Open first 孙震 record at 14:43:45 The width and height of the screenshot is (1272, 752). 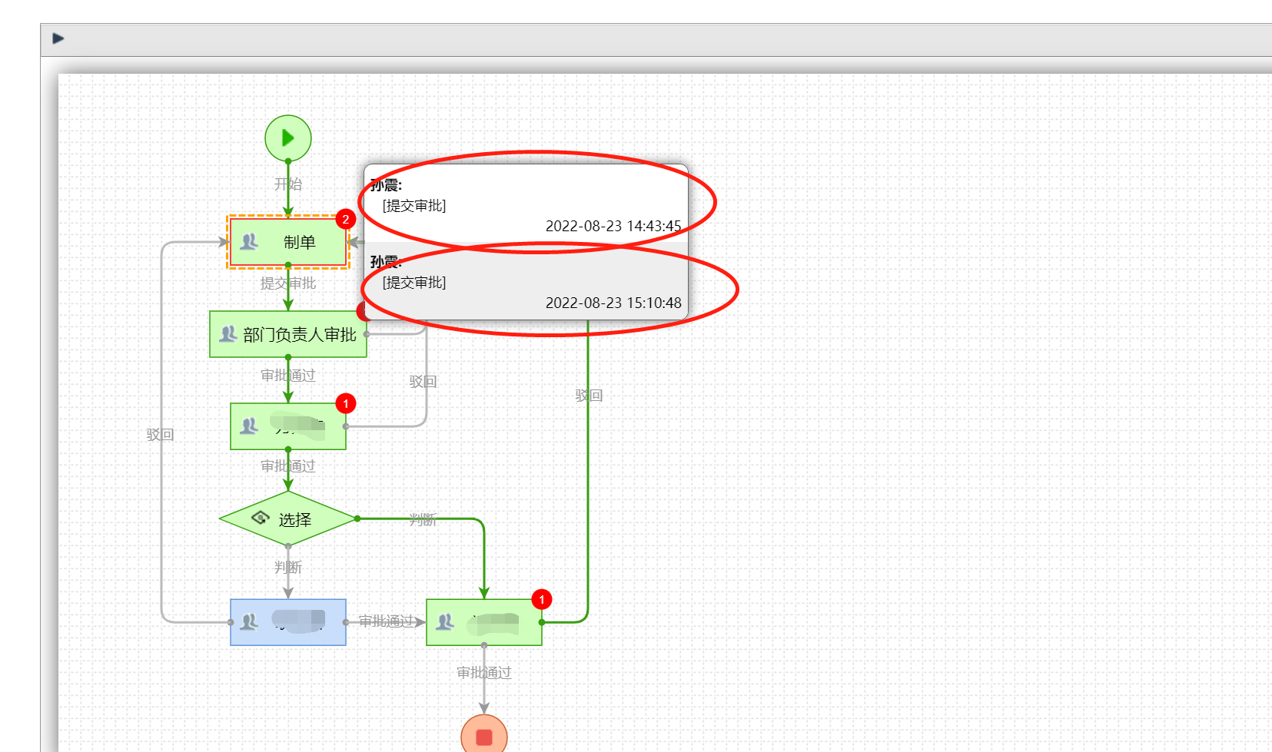(526, 204)
